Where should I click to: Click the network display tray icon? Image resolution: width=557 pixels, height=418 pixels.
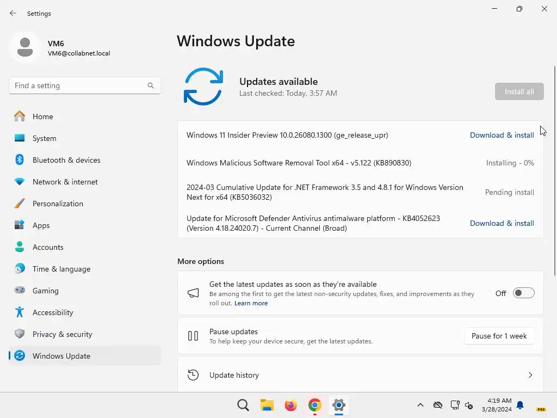[455, 405]
